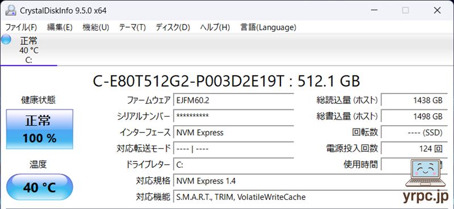Open the ヘルプ(H) menu
The width and height of the screenshot is (454, 209).
pos(215,27)
